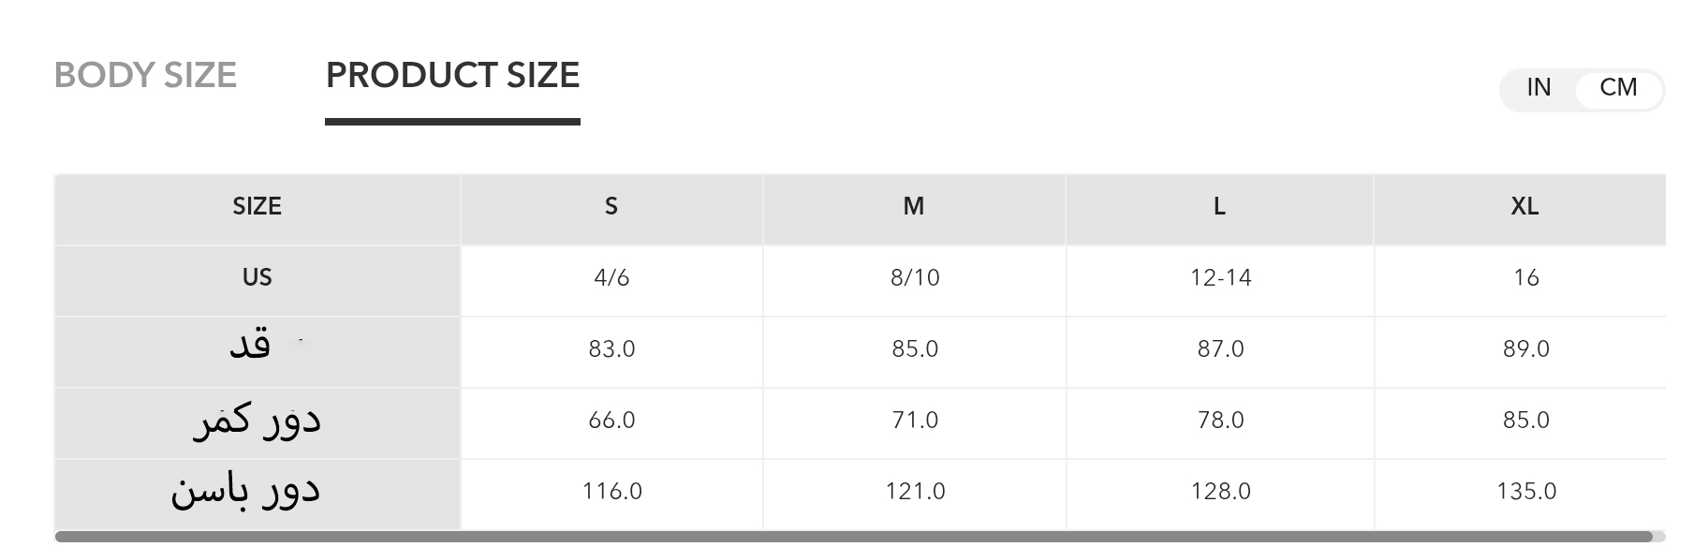Click the 135.0 hip value for XL
This screenshot has width=1708, height=547.
1526,492
